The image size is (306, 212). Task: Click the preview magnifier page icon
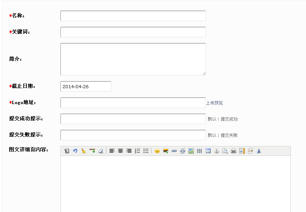tap(225, 151)
